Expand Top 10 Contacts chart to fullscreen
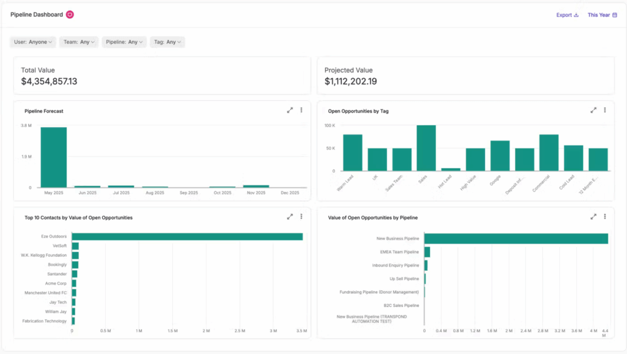The image size is (627, 354). (x=290, y=216)
